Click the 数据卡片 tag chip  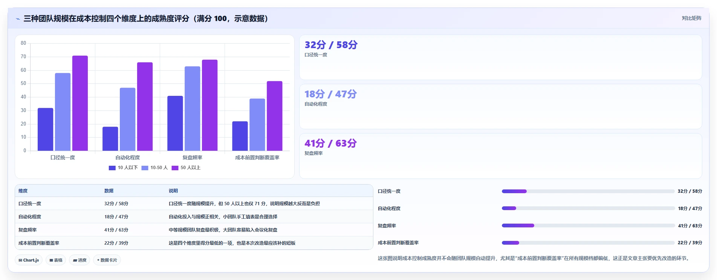107,260
